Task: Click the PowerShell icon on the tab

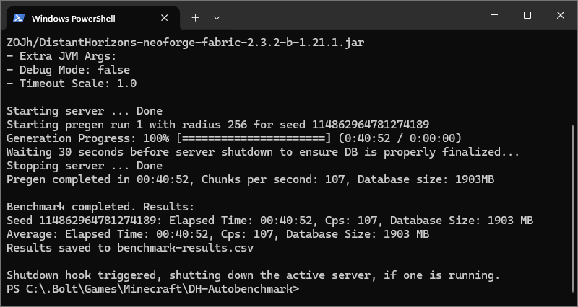Action: coord(20,17)
